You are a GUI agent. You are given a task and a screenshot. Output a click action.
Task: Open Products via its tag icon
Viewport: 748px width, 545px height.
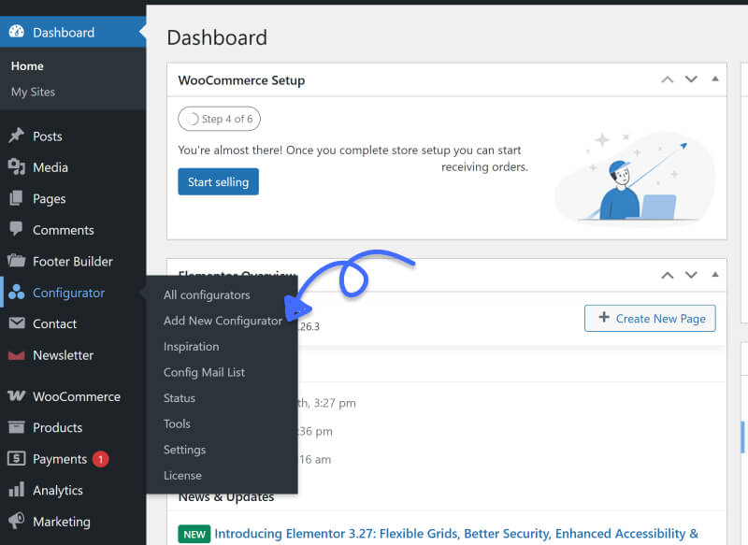19,427
